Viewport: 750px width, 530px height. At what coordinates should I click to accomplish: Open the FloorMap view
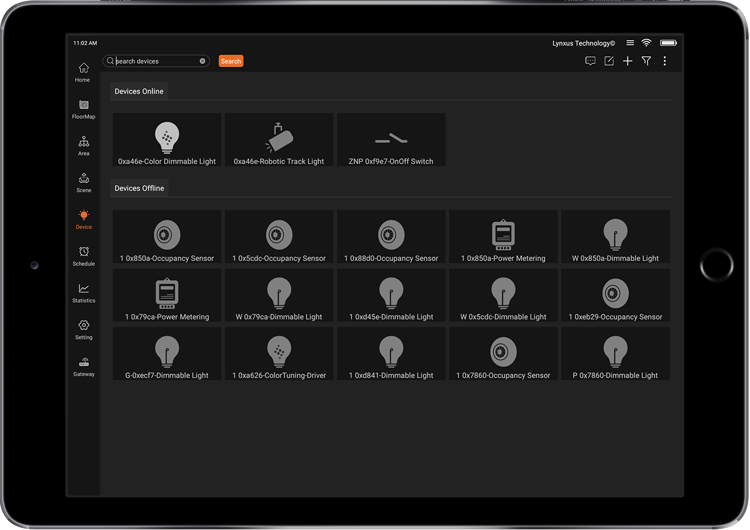83,109
